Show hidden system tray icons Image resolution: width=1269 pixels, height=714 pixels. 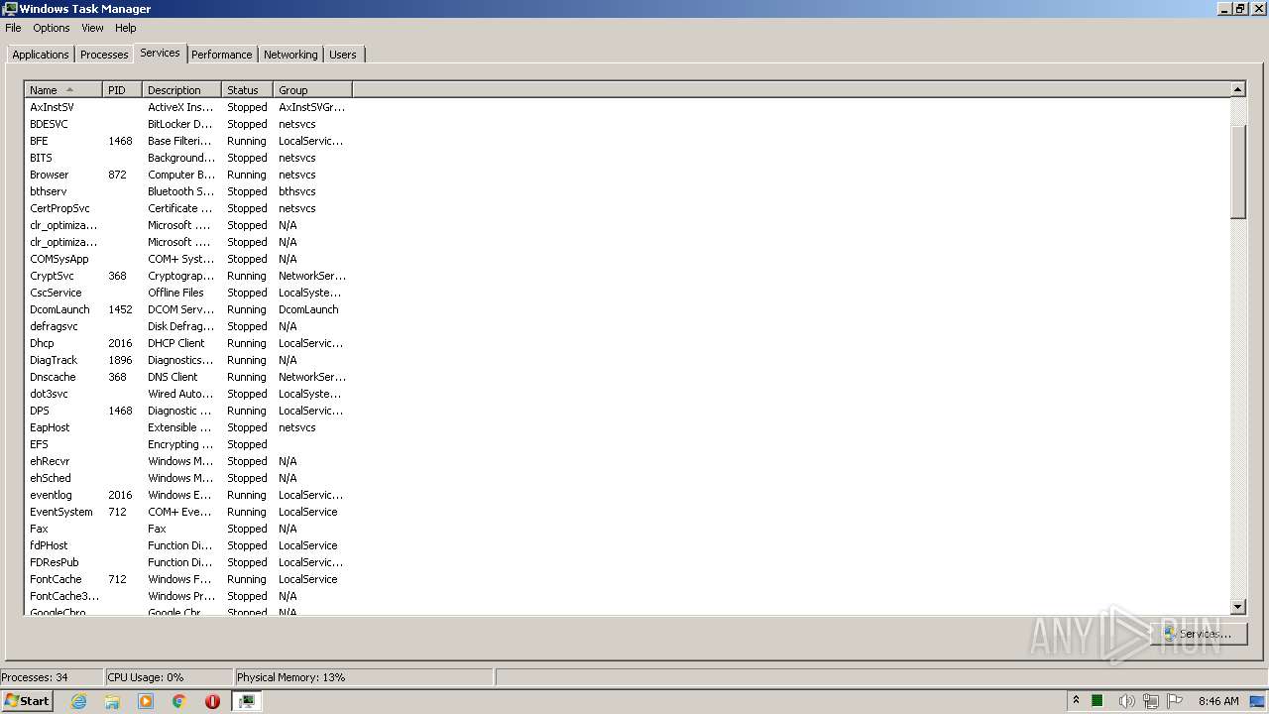pos(1076,701)
